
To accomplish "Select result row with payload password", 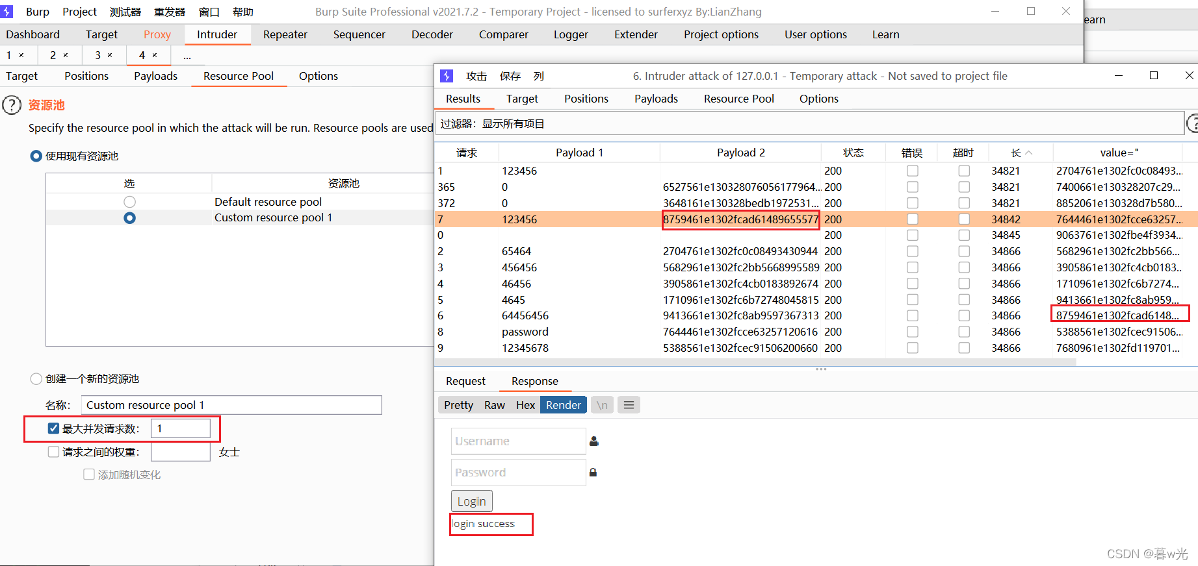I will (x=816, y=332).
